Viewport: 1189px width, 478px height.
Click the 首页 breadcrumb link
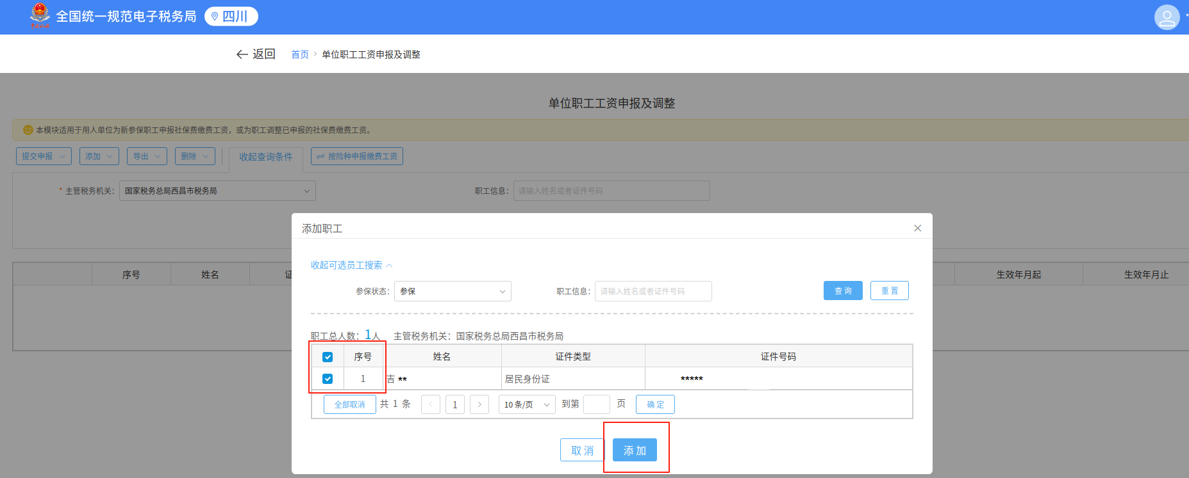pyautogui.click(x=300, y=55)
